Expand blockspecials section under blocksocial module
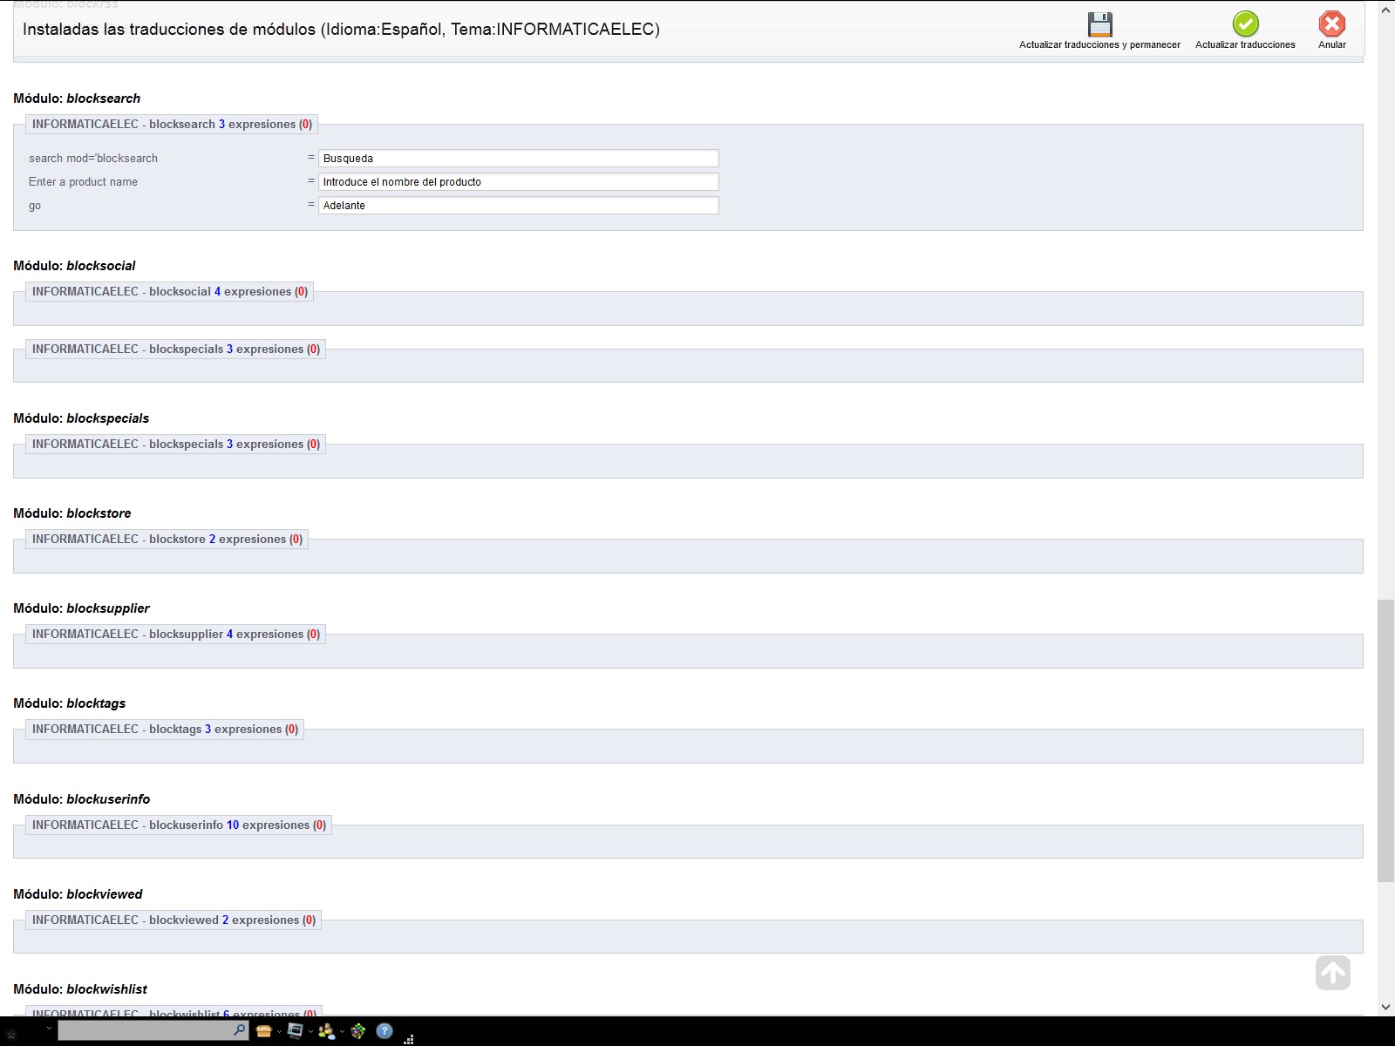Image resolution: width=1395 pixels, height=1046 pixels. [176, 349]
